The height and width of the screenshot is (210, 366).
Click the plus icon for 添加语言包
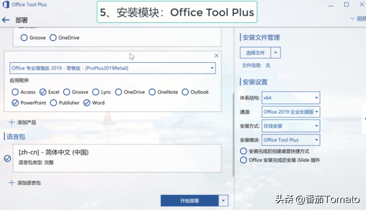point(11,183)
